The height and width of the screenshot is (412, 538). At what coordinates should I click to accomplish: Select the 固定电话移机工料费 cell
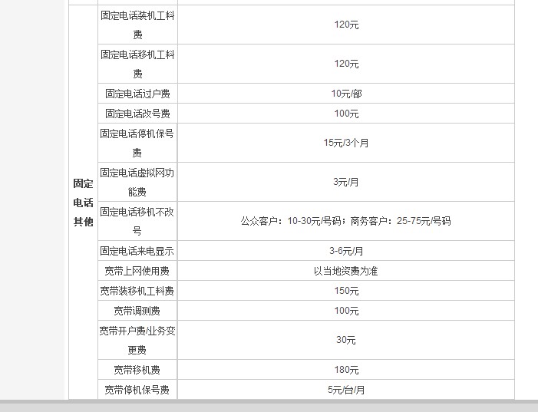point(137,64)
